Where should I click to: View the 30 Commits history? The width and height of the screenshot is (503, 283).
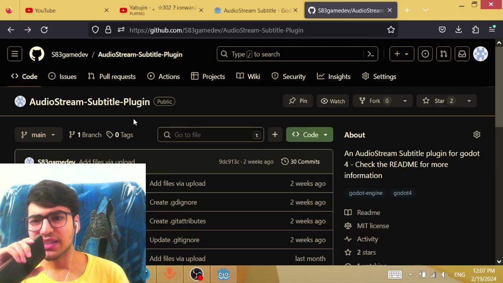[x=301, y=162]
